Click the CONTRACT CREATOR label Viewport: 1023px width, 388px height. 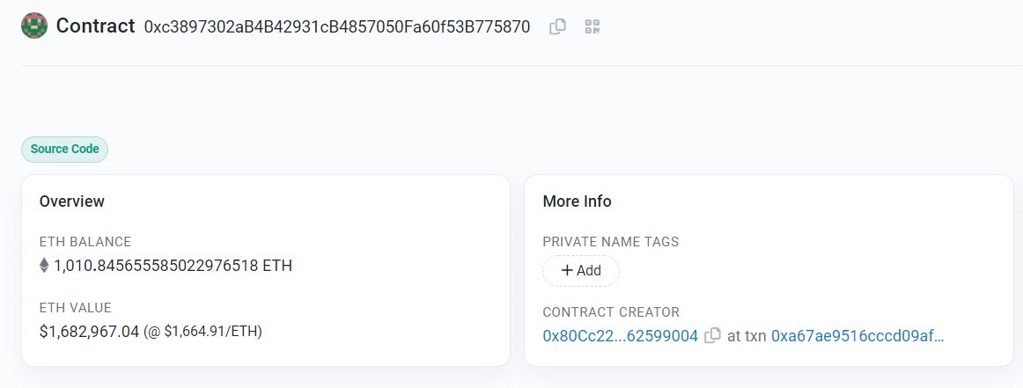[x=611, y=312]
